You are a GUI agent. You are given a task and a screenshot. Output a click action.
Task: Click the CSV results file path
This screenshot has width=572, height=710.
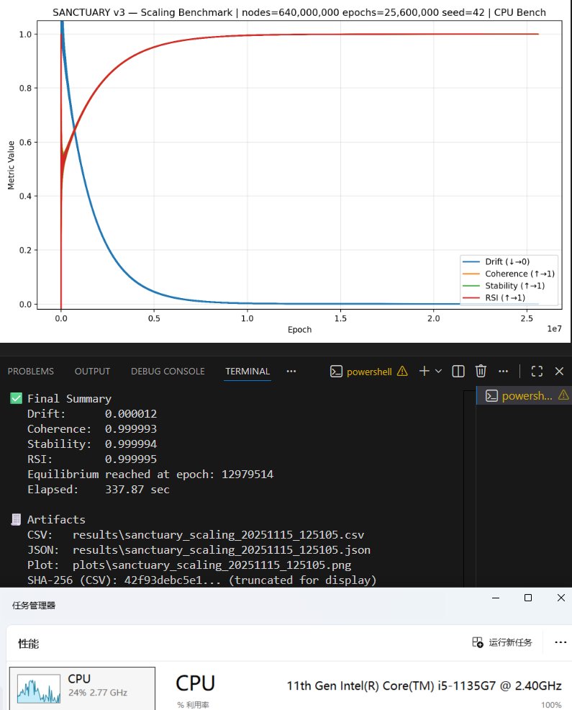tap(218, 535)
